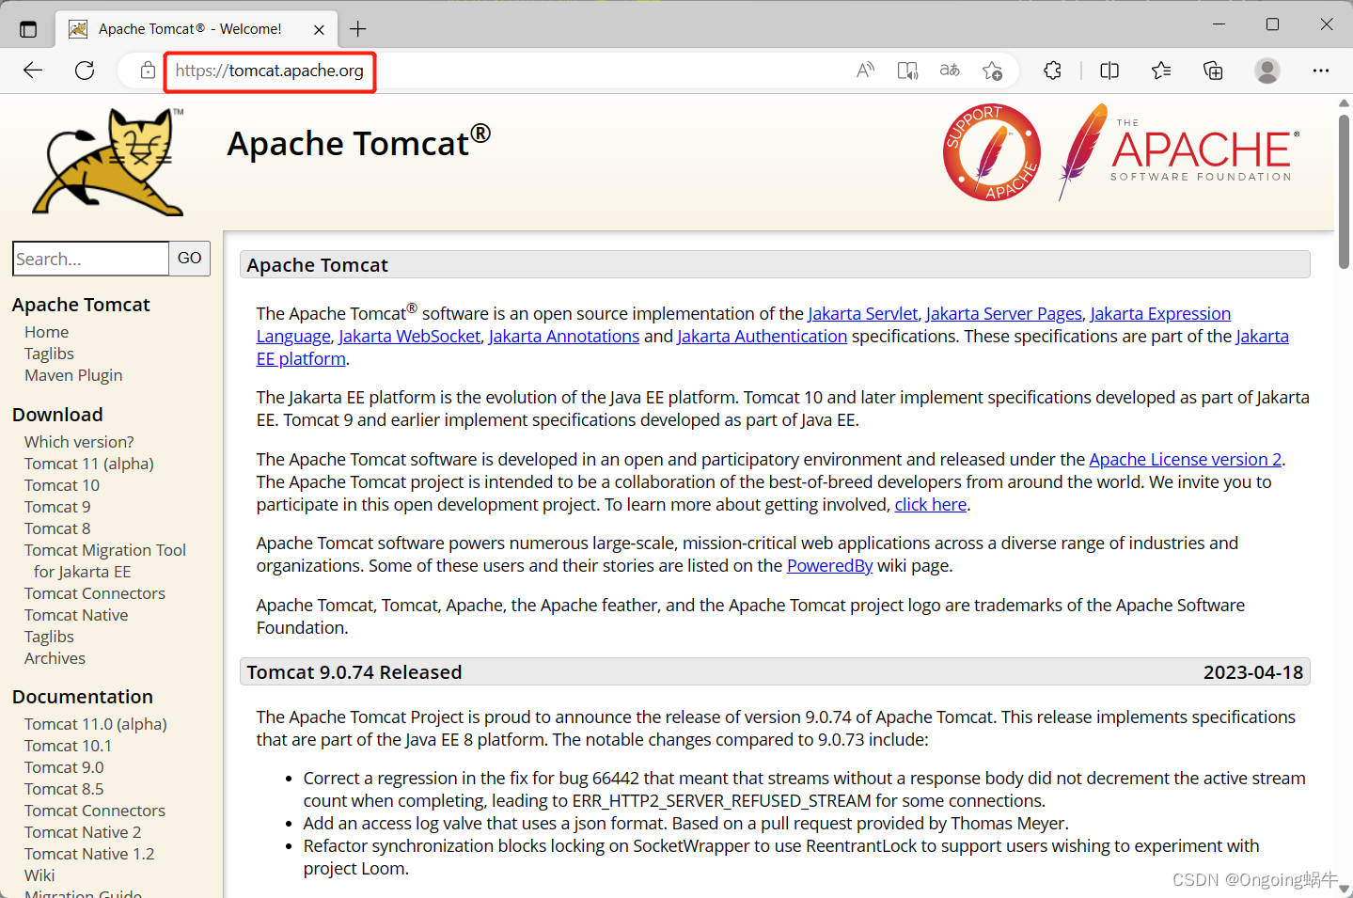The image size is (1353, 898).
Task: Open a new browser tab
Action: tap(357, 28)
